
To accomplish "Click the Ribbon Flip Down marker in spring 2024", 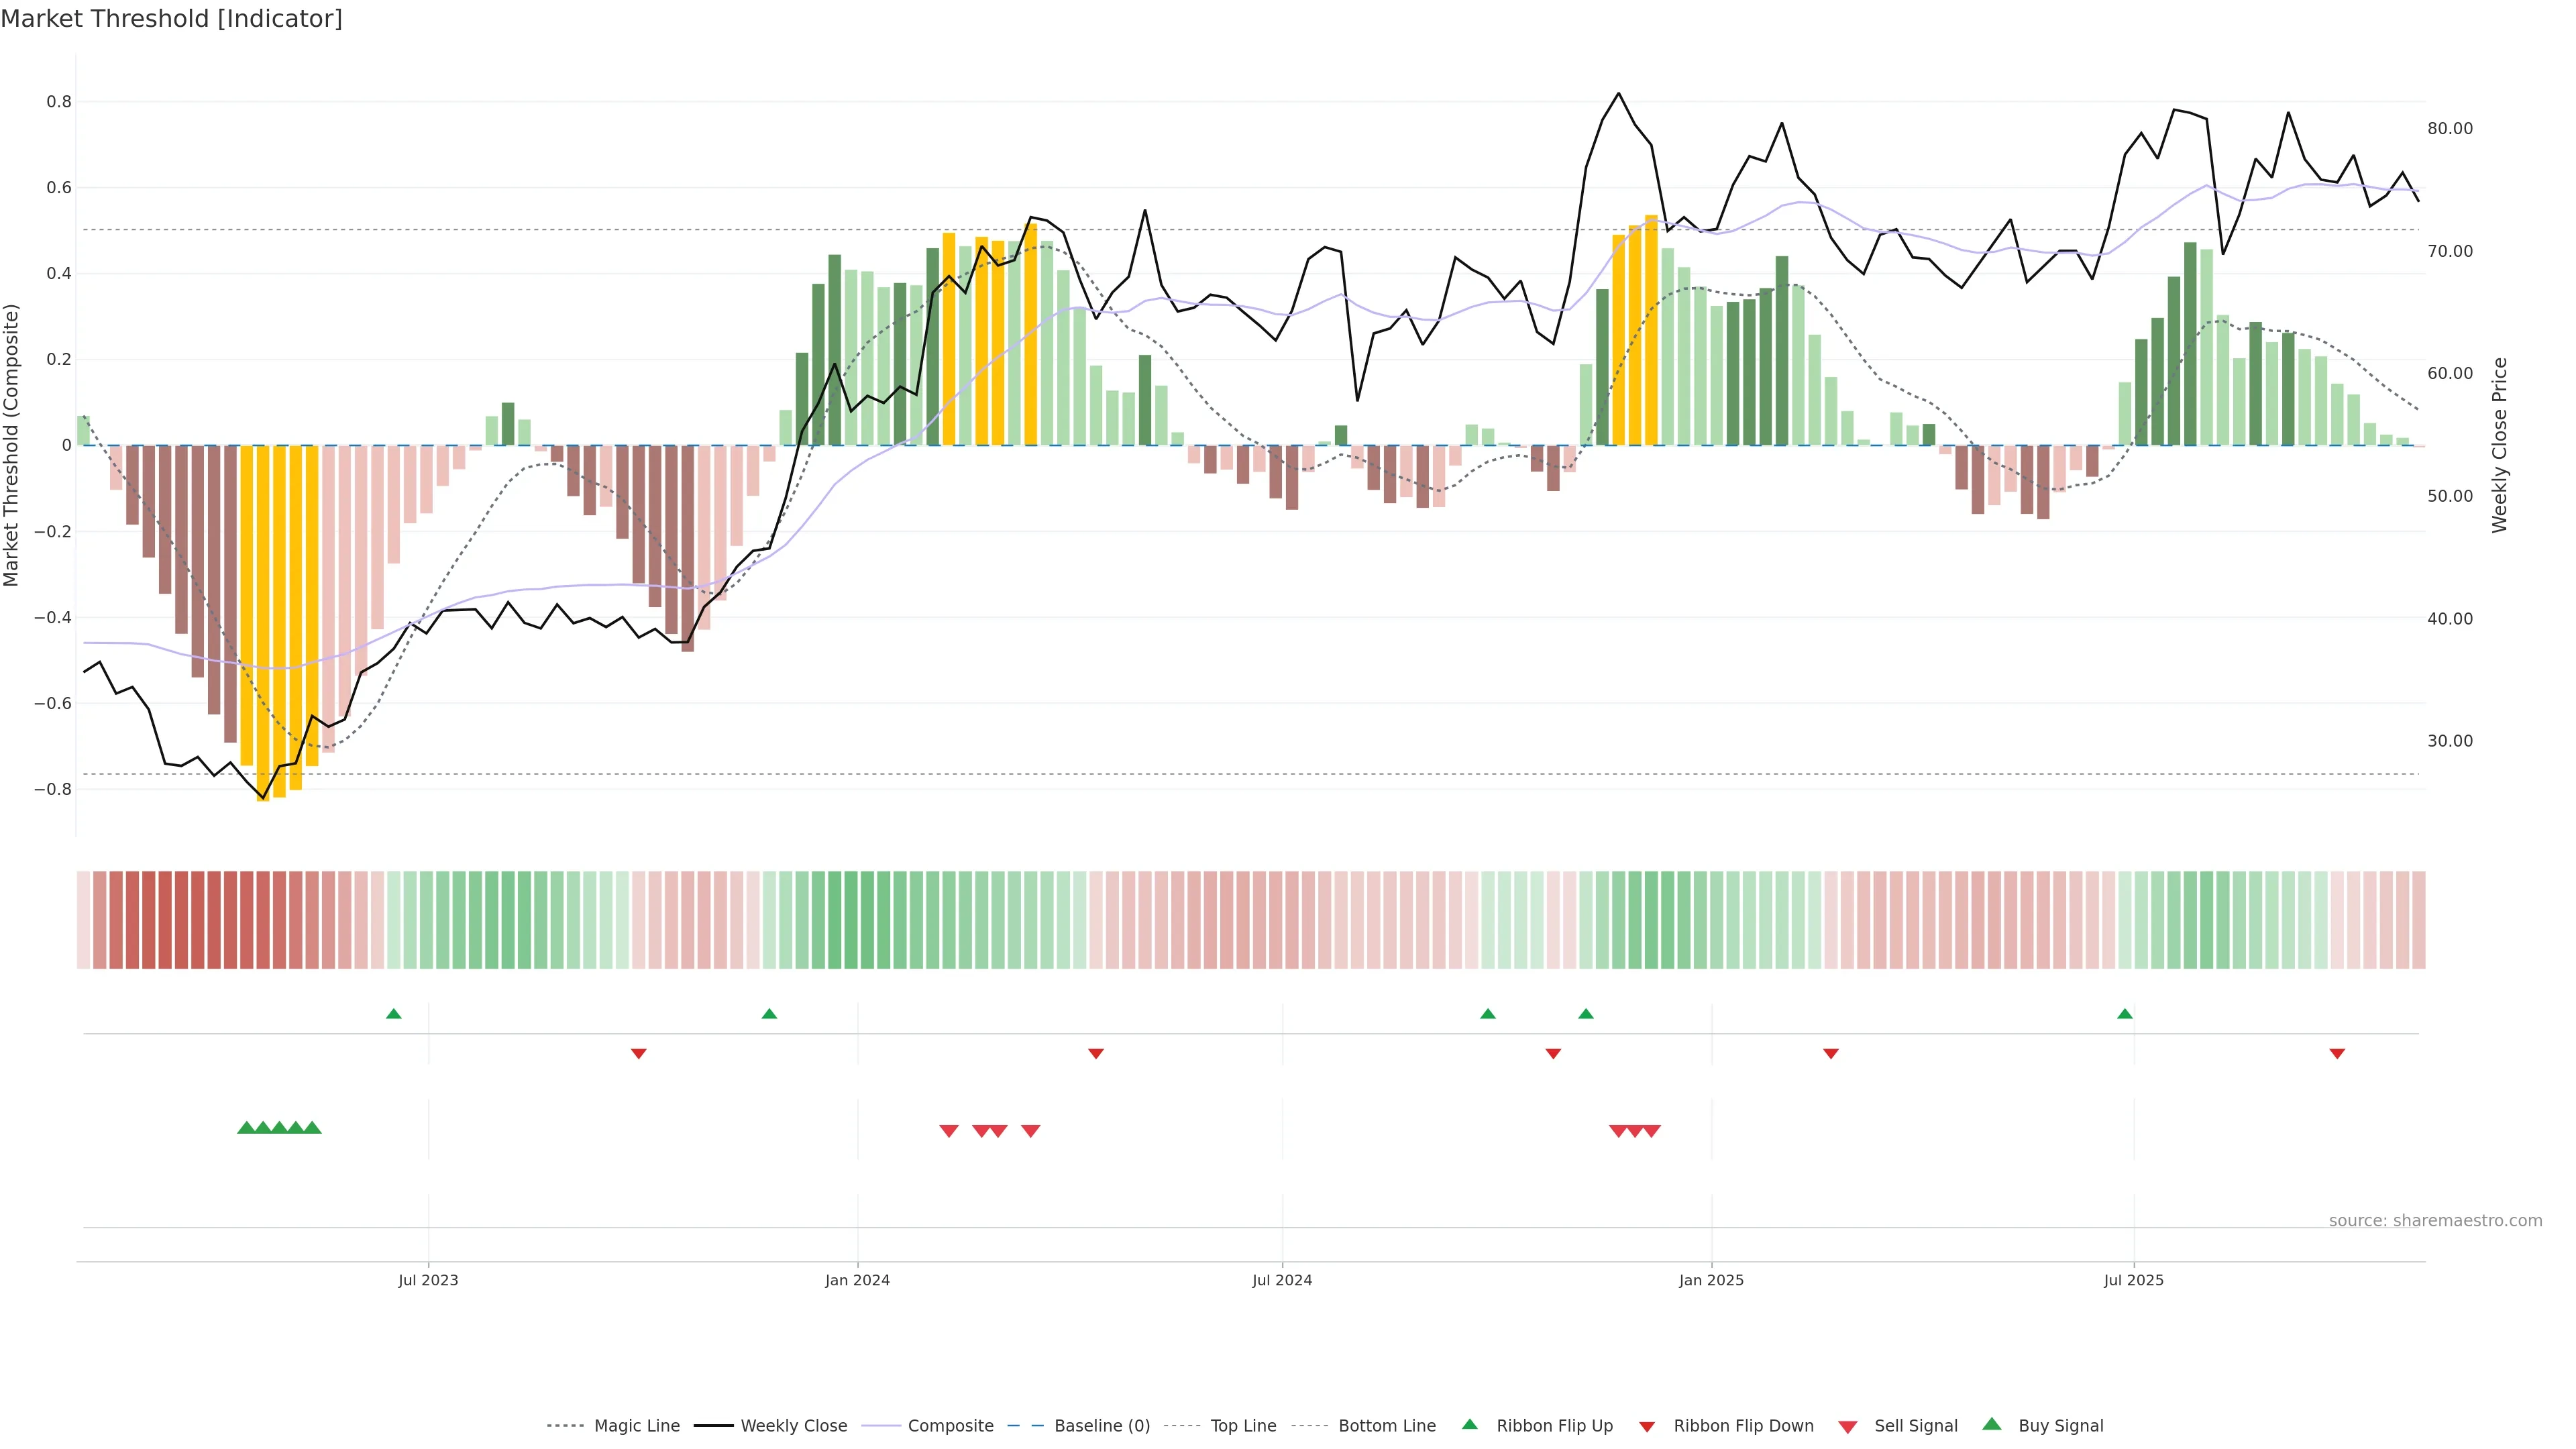I will click(1096, 1053).
